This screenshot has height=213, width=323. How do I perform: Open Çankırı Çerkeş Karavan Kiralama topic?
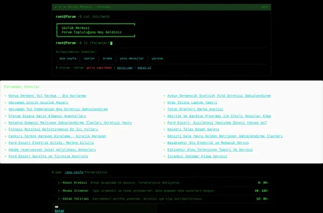tap(57, 136)
